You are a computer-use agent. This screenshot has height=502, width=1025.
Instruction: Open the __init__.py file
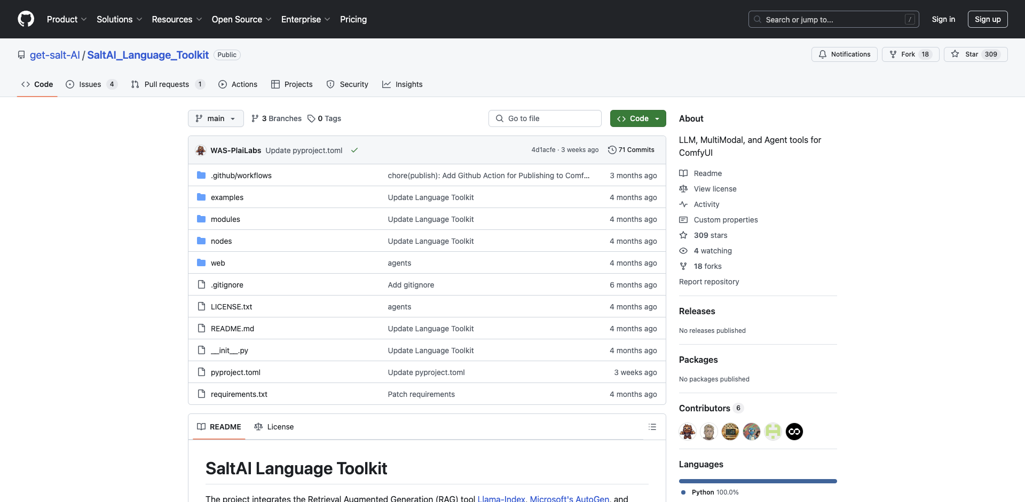point(230,350)
